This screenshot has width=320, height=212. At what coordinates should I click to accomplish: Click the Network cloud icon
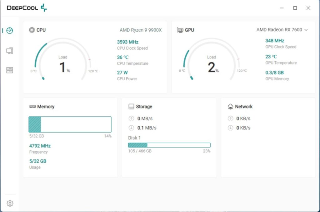pos(230,107)
